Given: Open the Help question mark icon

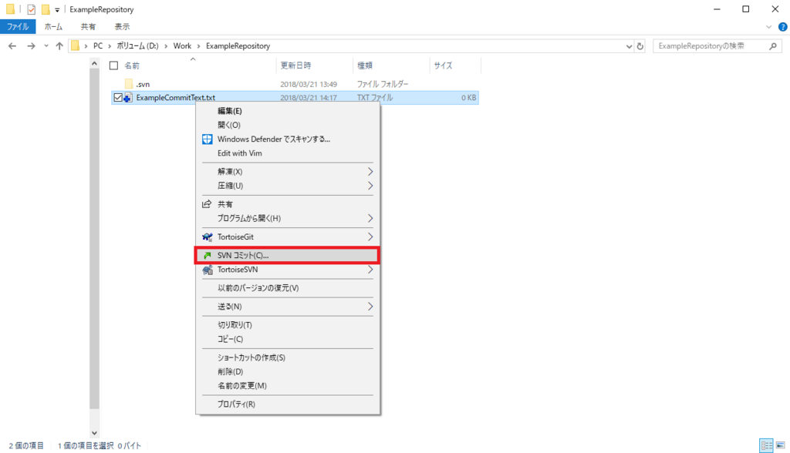Looking at the screenshot, I should pyautogui.click(x=782, y=27).
